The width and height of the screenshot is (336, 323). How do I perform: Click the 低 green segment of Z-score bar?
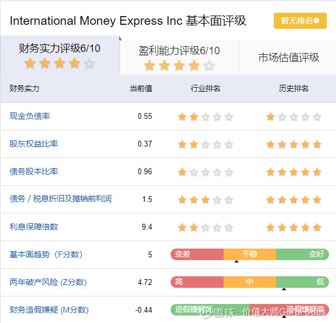(x=303, y=282)
